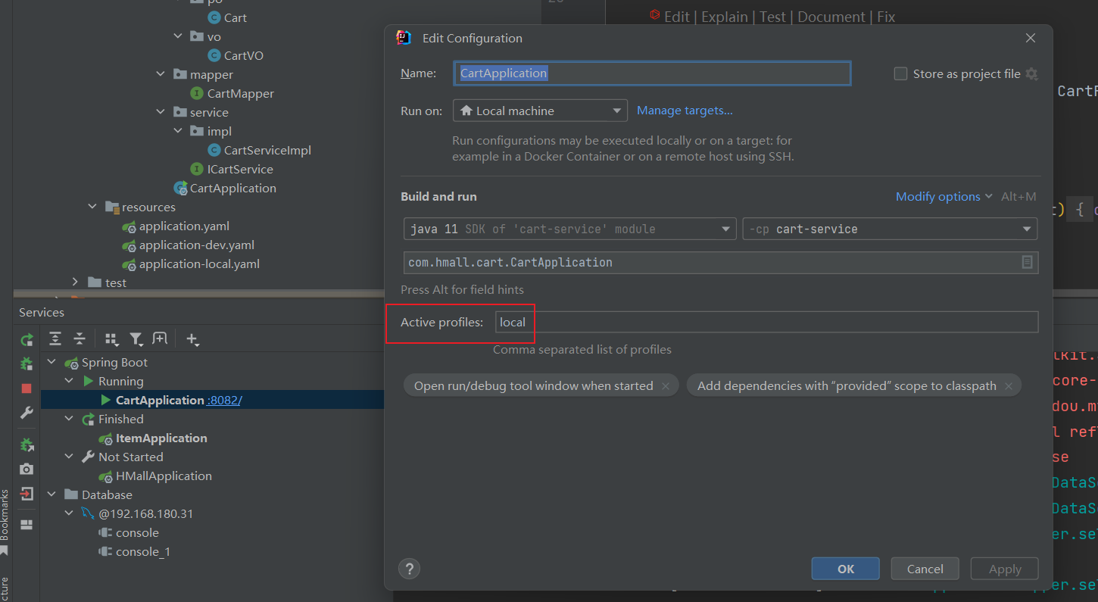1098x602 pixels.
Task: Click the Explain inline action in editor
Action: point(725,17)
